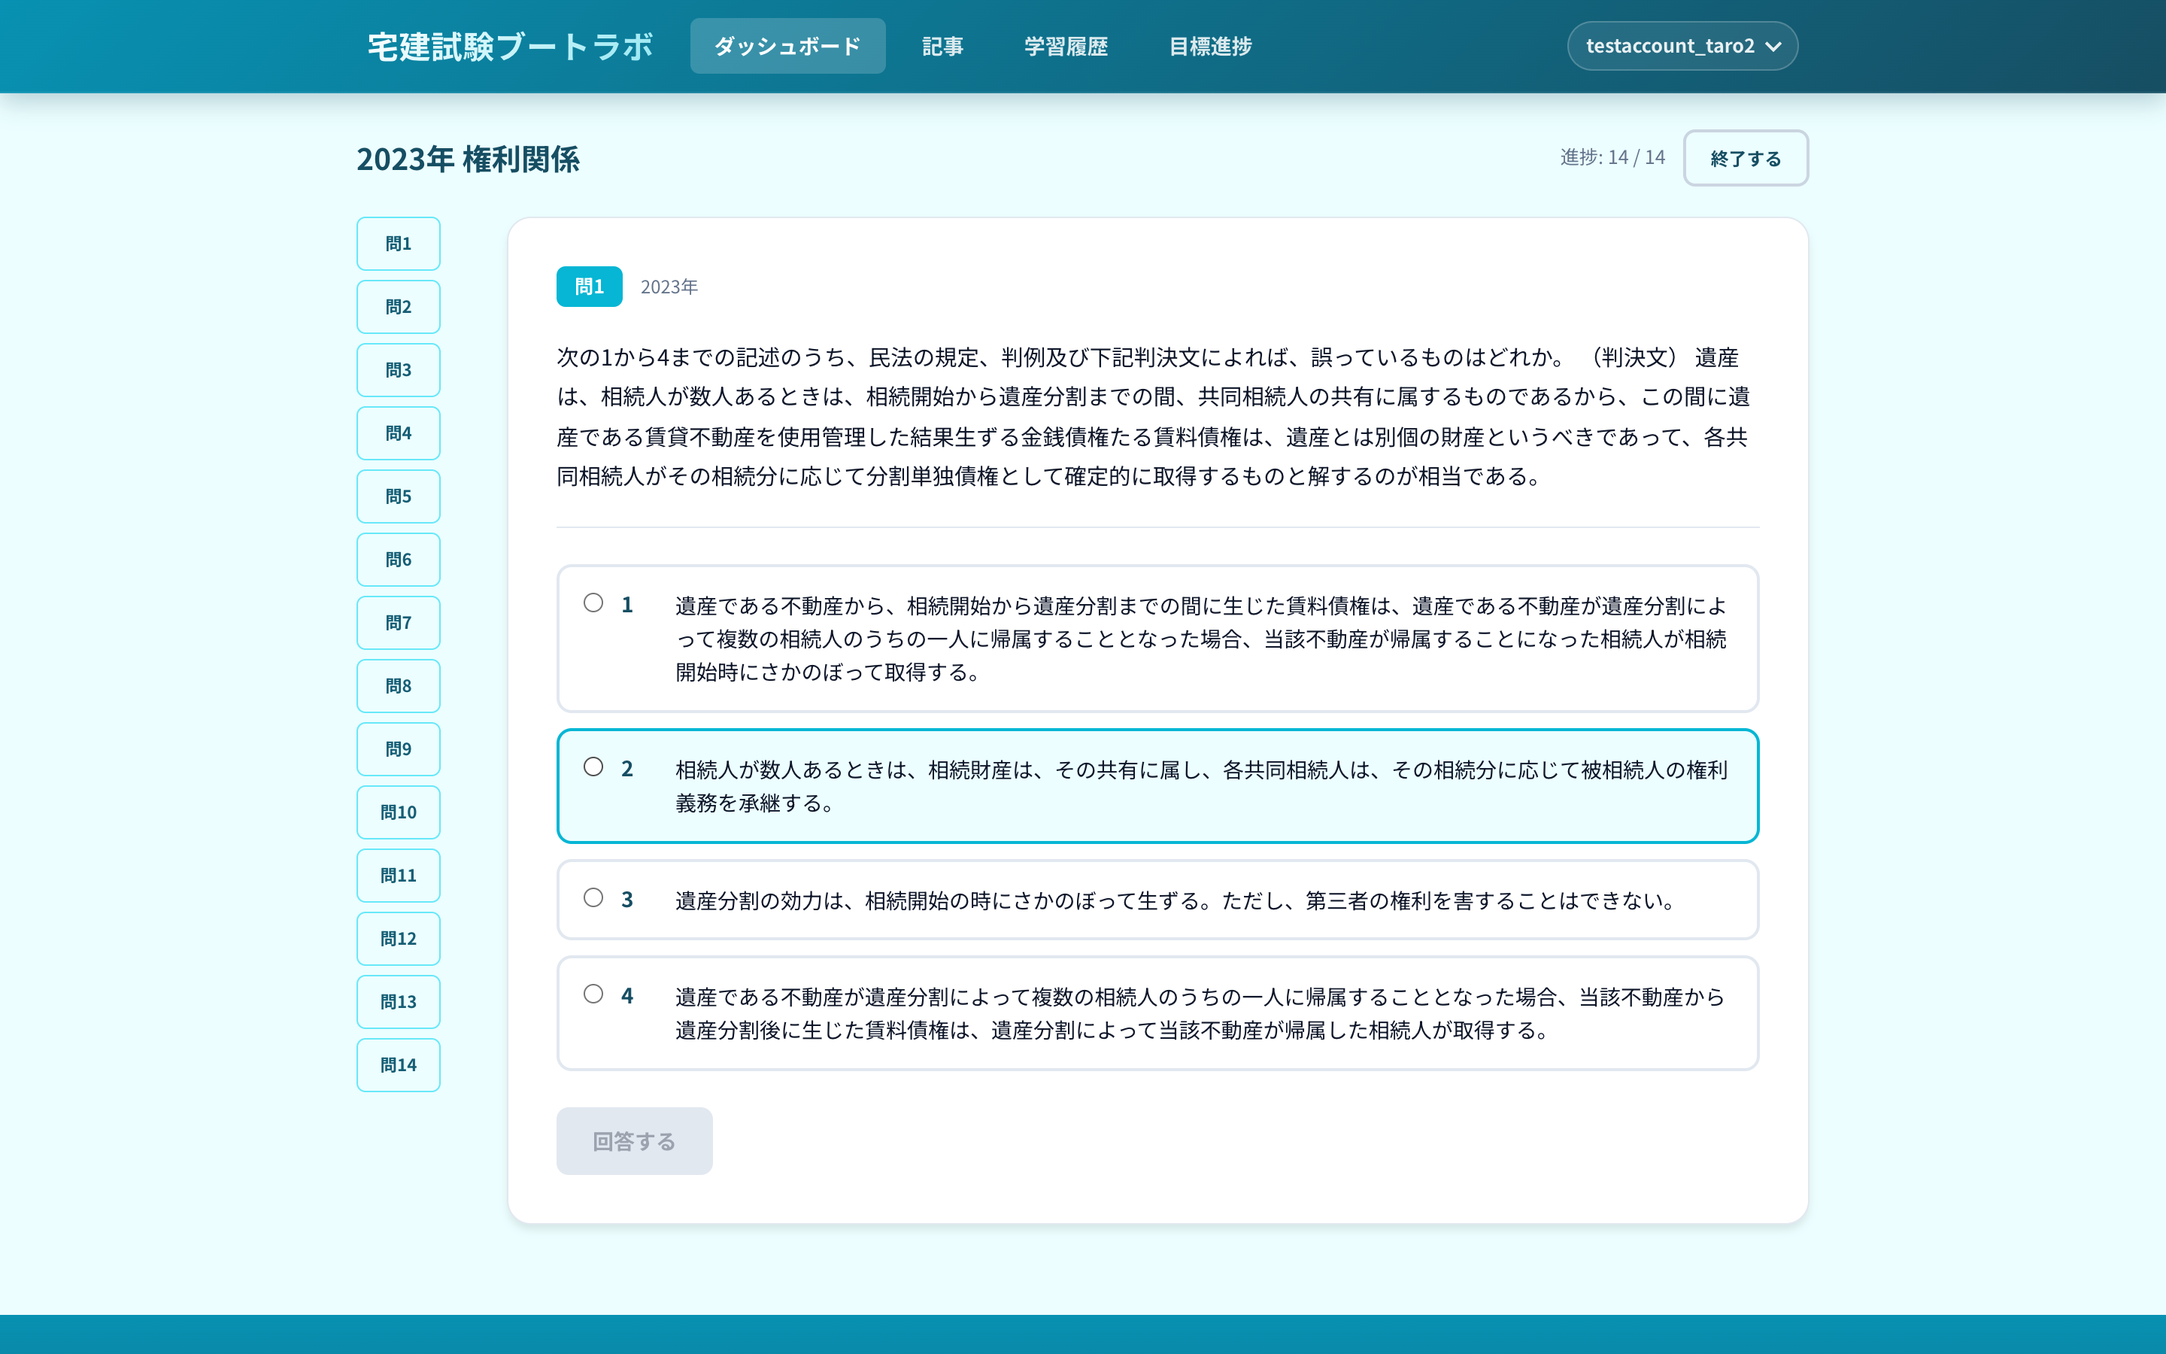Click the 回答する submit button
This screenshot has width=2166, height=1354.
coord(635,1141)
